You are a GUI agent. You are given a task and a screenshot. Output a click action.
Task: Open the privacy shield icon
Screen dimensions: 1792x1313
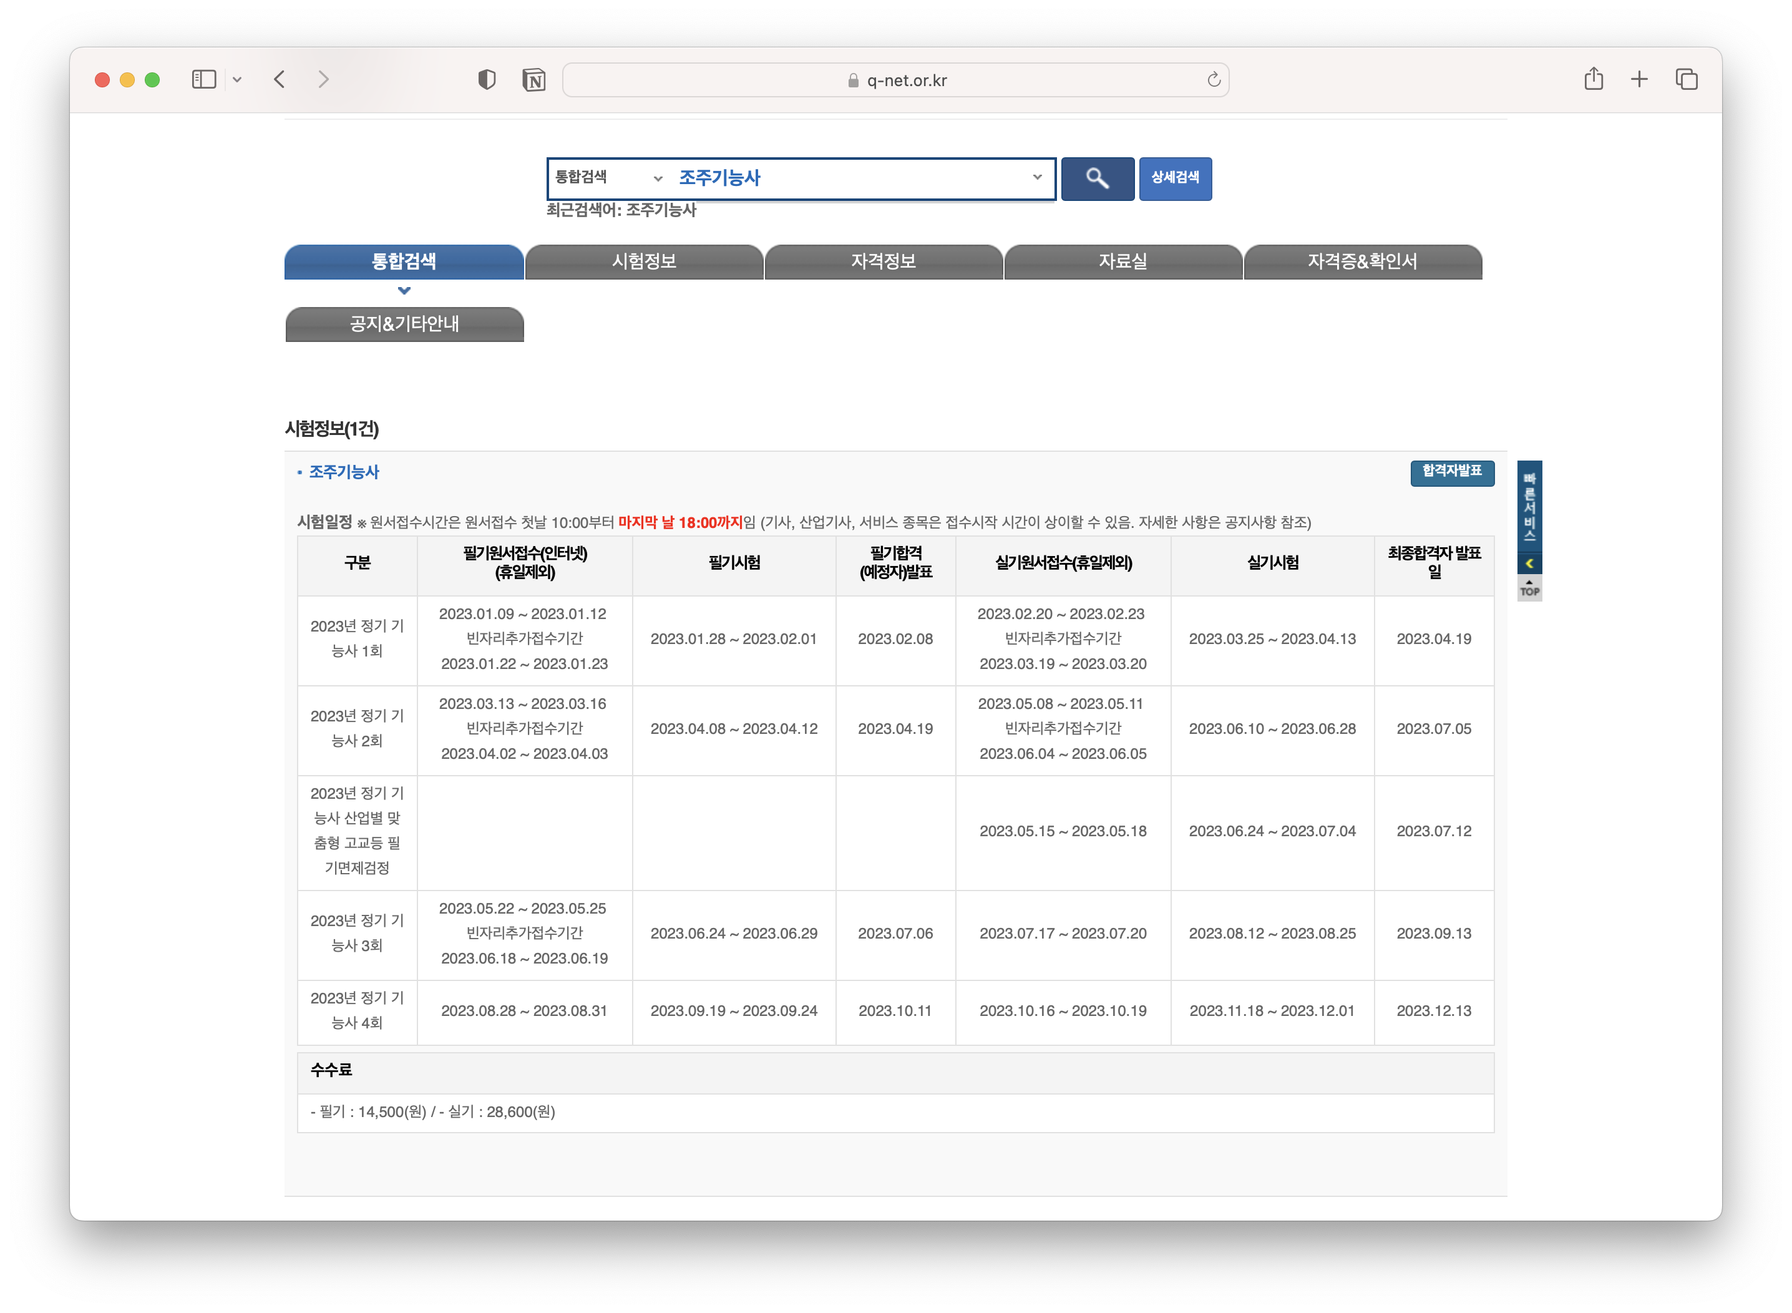click(x=486, y=79)
